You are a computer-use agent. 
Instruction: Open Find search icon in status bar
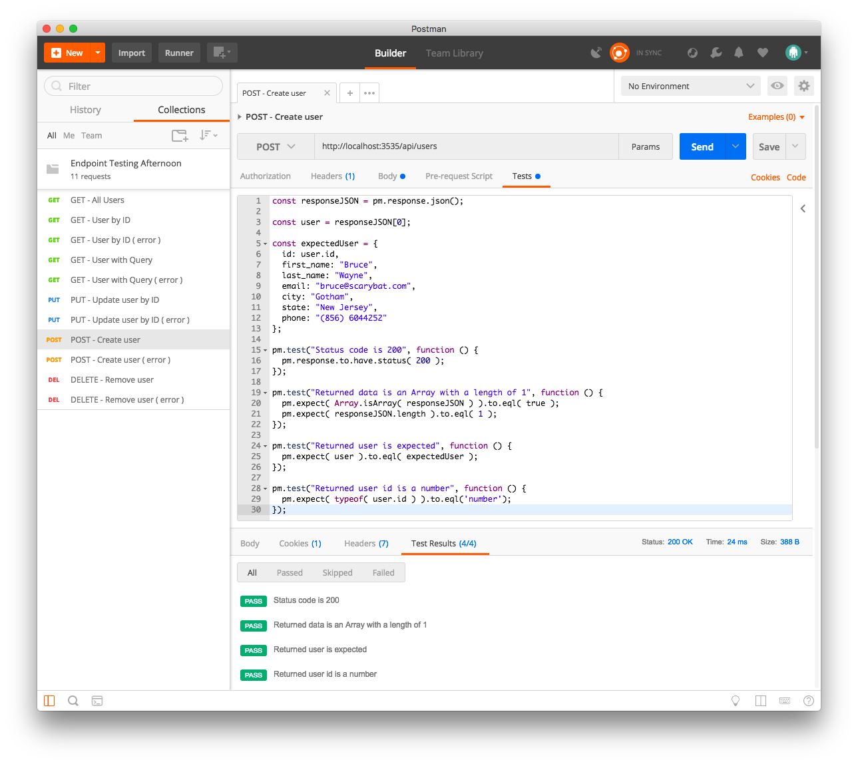[x=73, y=700]
